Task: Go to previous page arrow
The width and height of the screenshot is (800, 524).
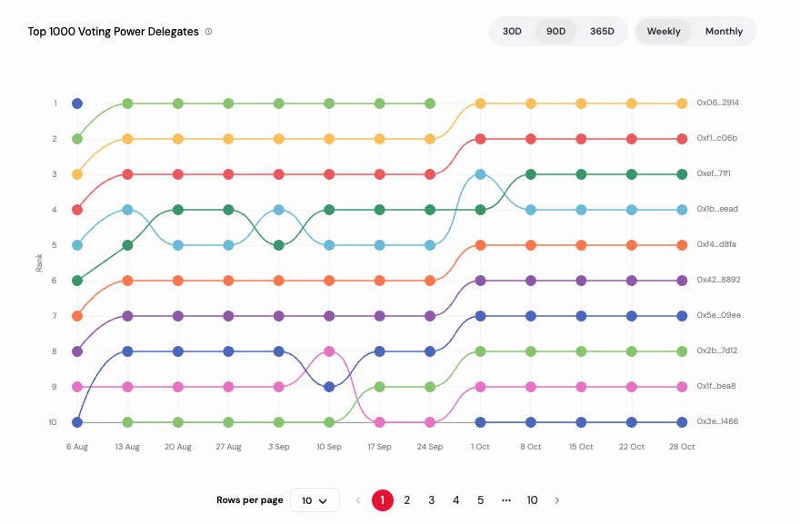Action: click(x=358, y=500)
